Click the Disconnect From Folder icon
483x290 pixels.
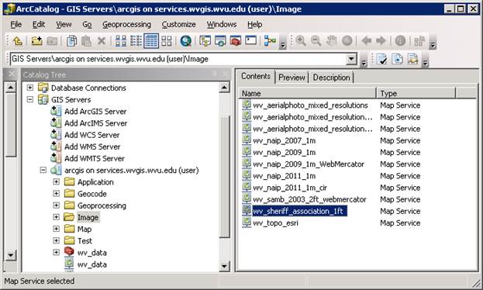click(52, 40)
